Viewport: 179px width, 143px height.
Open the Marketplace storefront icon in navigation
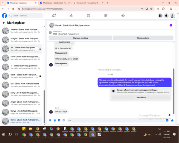click(106, 16)
